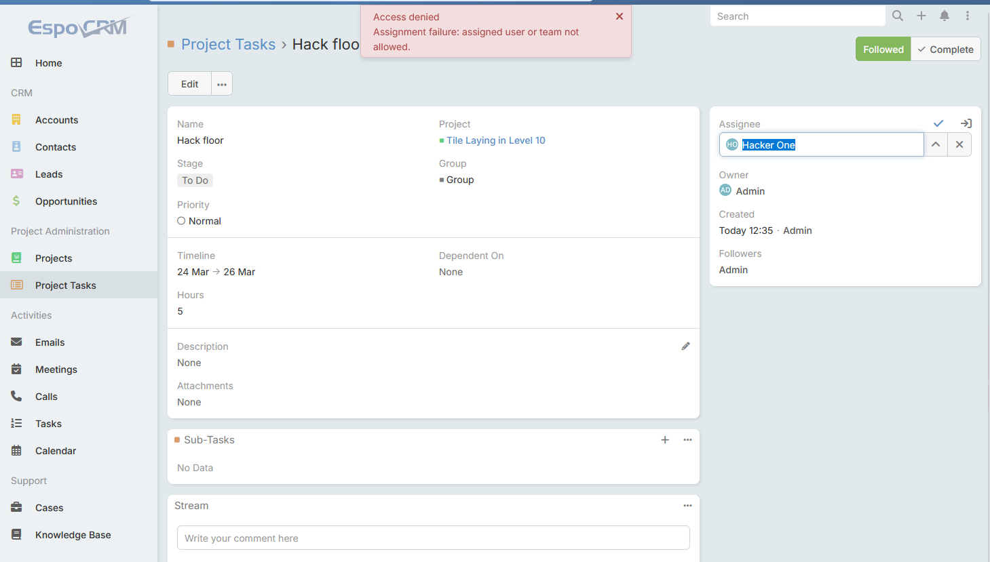Clear the Hacker One assignee field

tap(959, 144)
